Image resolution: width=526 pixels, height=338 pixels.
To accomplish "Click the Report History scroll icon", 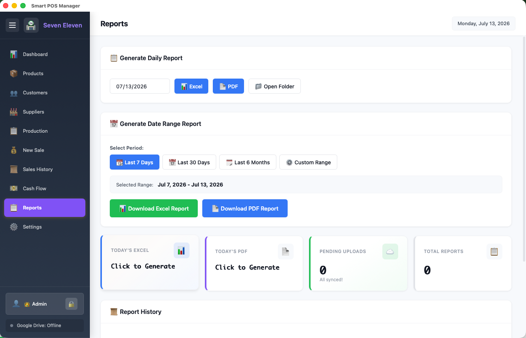I will 114,312.
